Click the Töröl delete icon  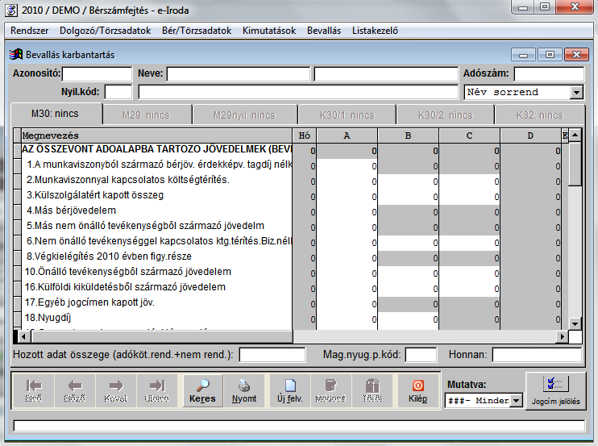(x=372, y=390)
